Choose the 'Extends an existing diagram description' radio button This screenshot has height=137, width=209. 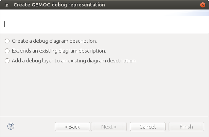7,51
